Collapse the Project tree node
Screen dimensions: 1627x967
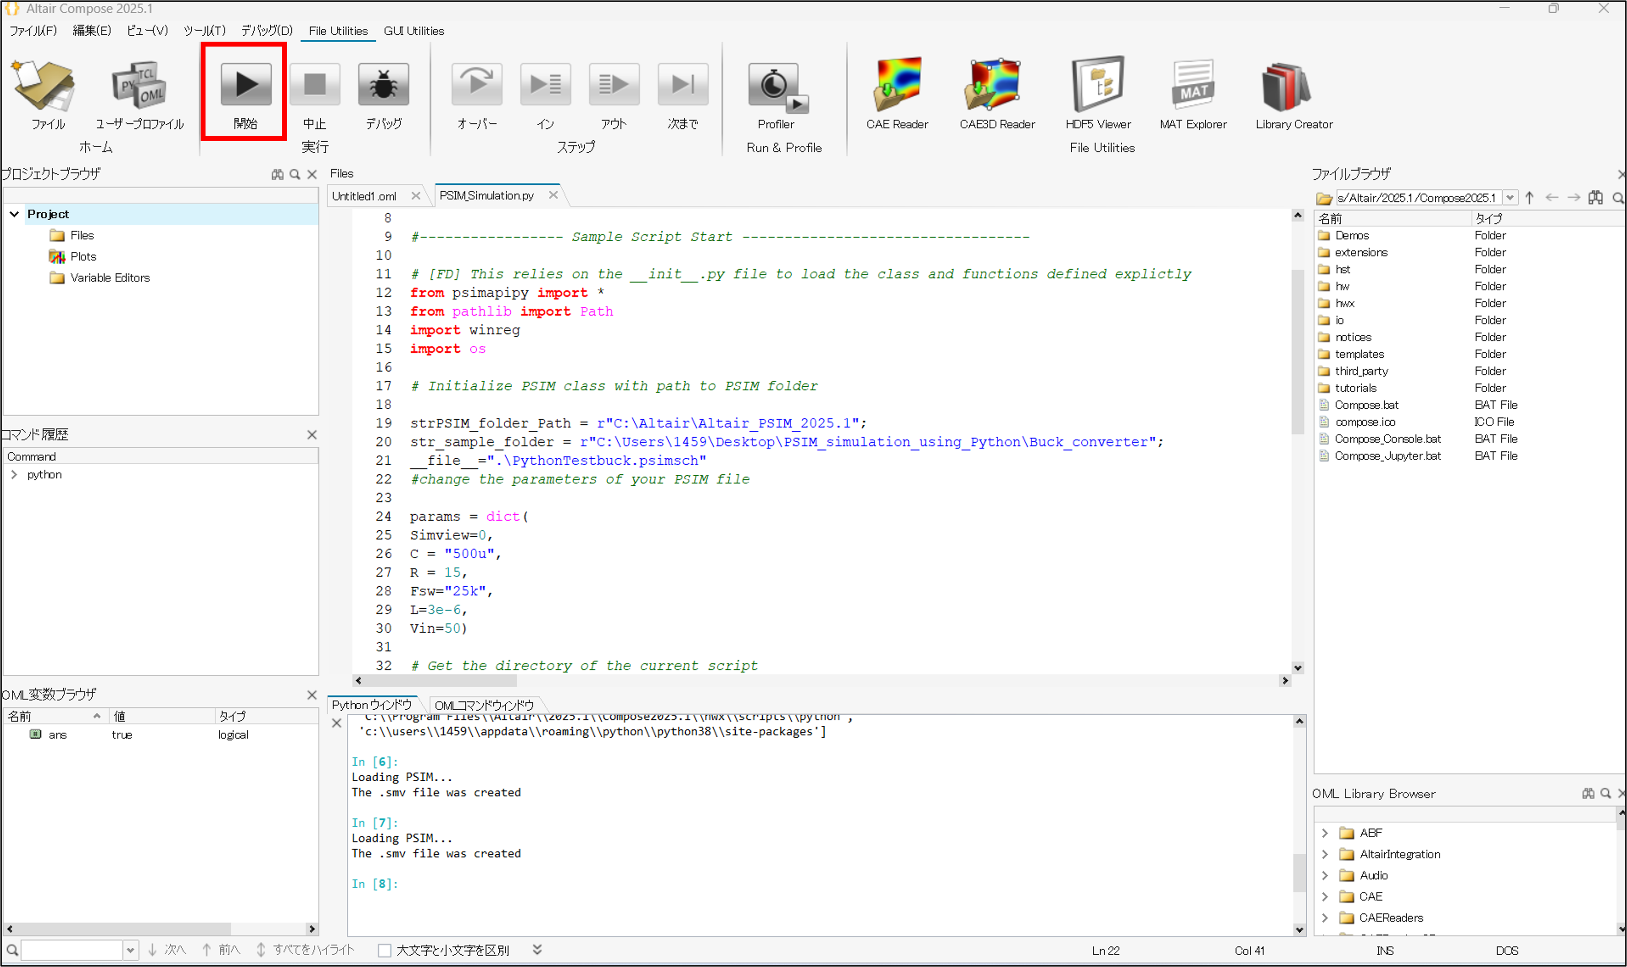tap(14, 214)
